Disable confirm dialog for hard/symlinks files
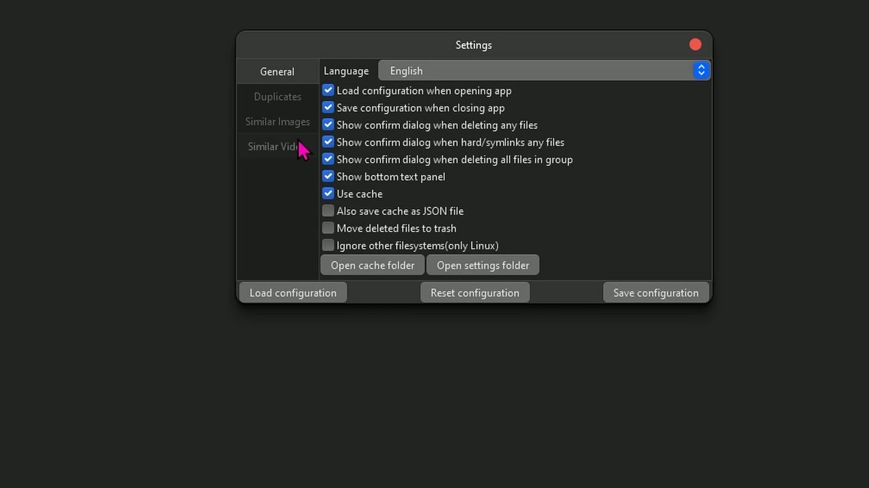The image size is (869, 488). click(328, 142)
